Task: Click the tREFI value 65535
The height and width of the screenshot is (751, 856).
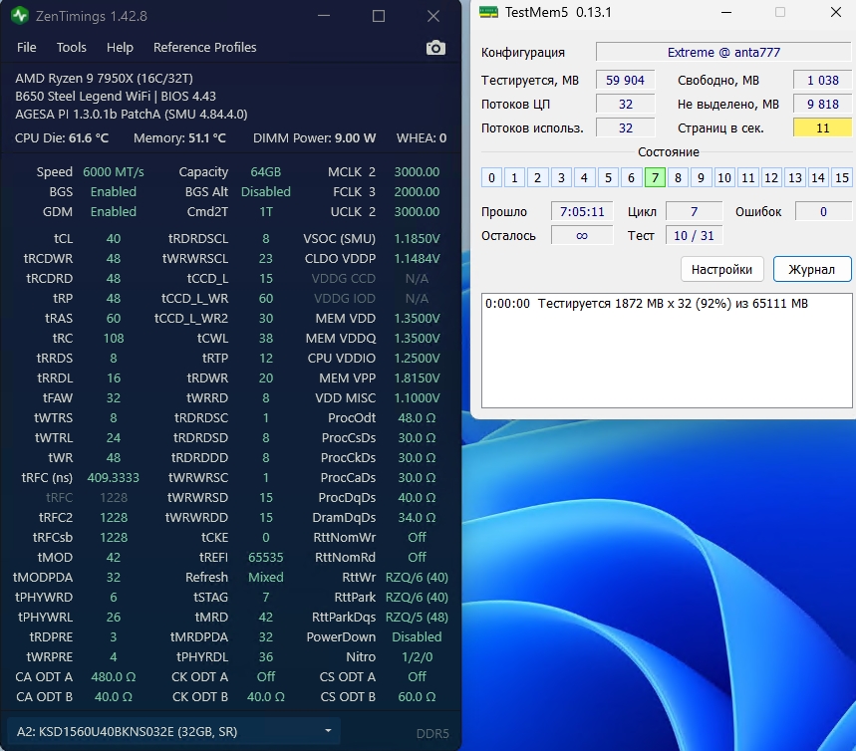Action: 266,557
